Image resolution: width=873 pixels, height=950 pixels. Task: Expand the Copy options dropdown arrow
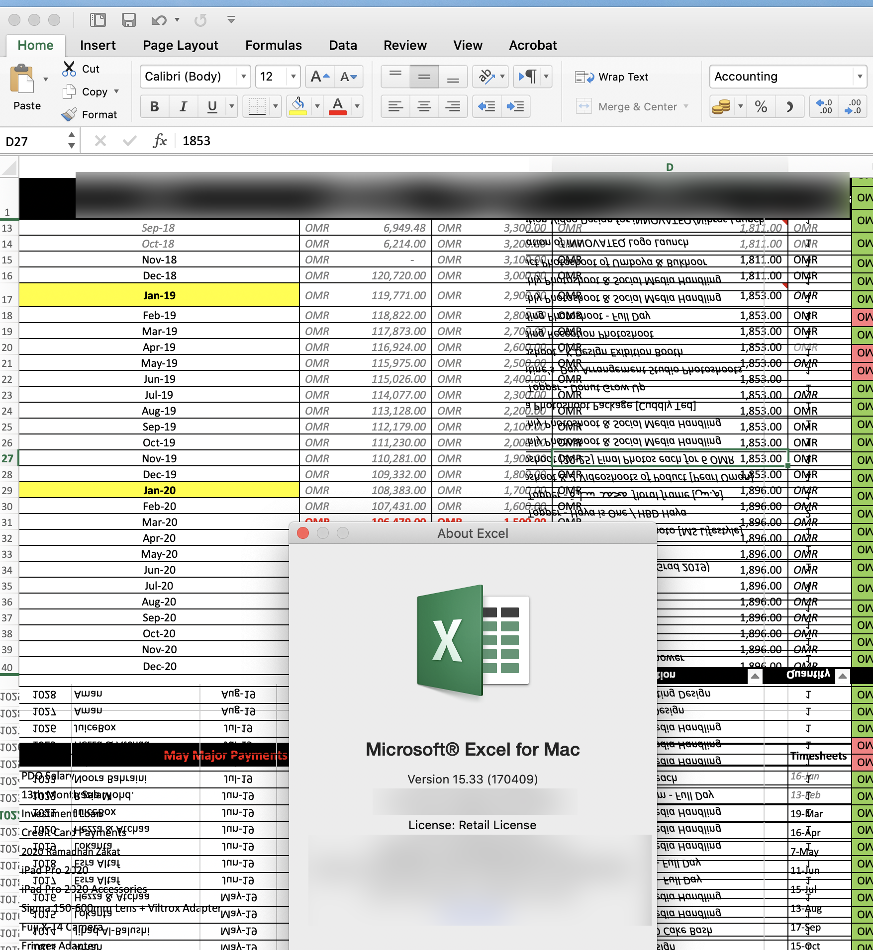[116, 91]
